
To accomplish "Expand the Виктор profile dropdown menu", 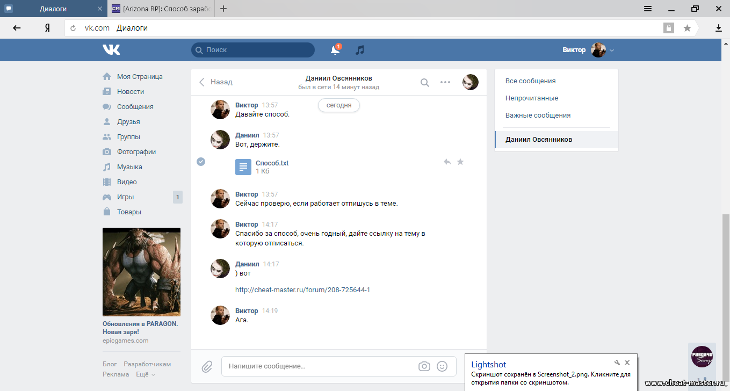I will [x=612, y=50].
